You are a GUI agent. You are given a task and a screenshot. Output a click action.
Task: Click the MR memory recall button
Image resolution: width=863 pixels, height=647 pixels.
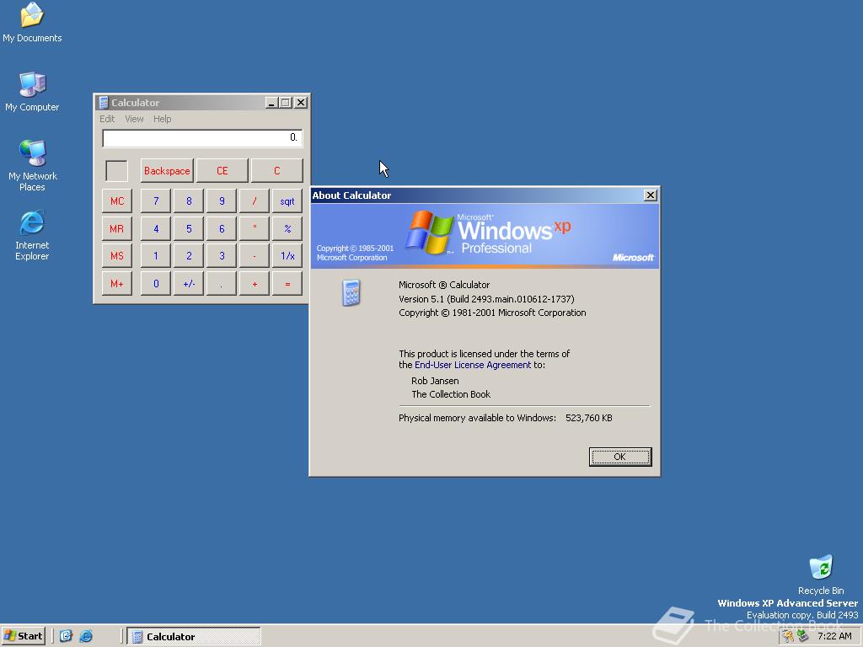point(116,228)
